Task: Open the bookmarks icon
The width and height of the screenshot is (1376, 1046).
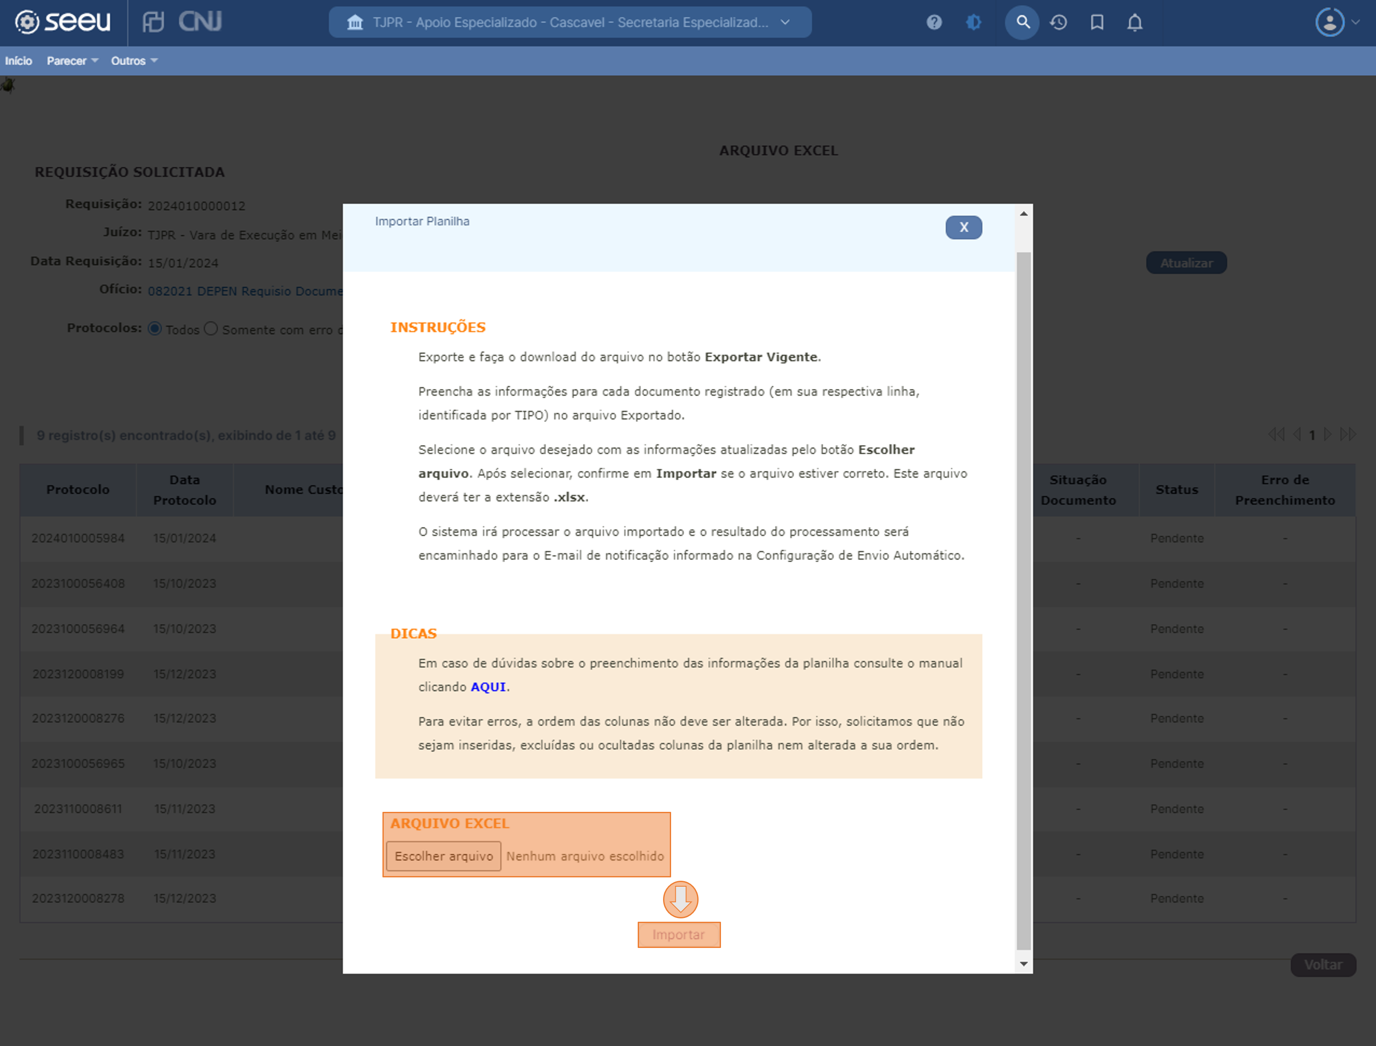Action: click(x=1097, y=22)
